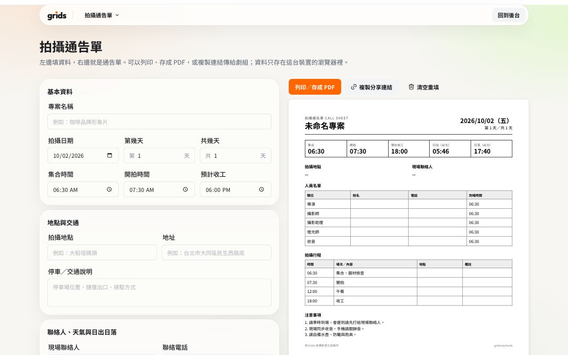This screenshot has height=355, width=568.
Task: Click the 回到後台 button
Action: [508, 15]
